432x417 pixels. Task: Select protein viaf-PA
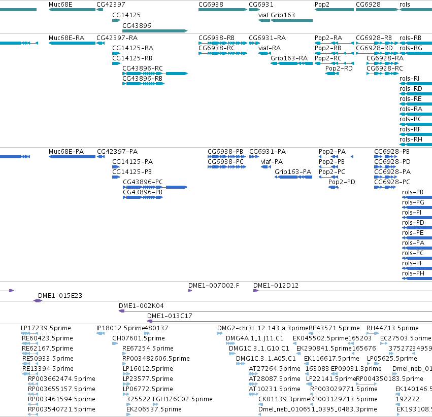pyautogui.click(x=272, y=161)
